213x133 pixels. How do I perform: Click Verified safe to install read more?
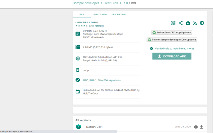(174, 49)
